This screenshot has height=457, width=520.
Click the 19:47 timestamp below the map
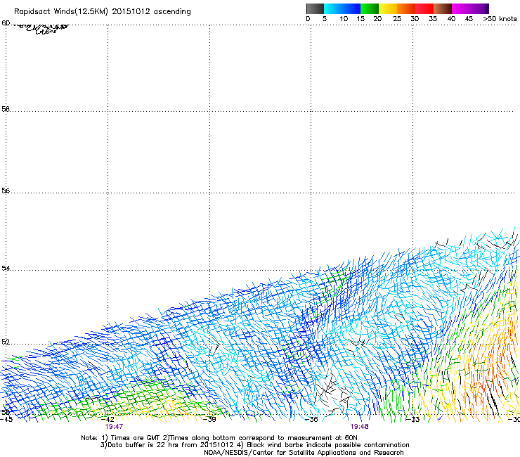point(114,427)
